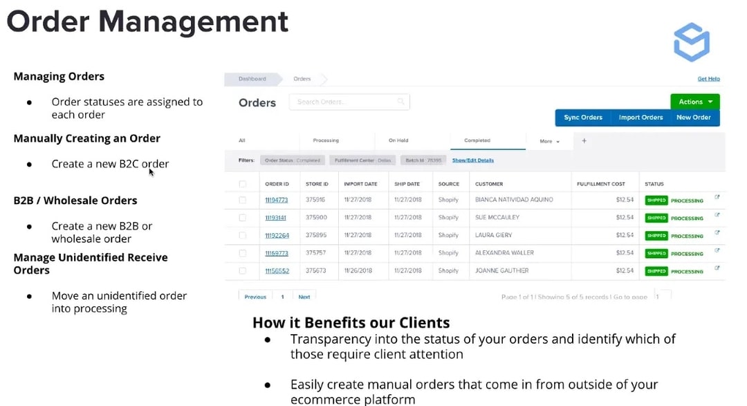This screenshot has height=406, width=747.
Task: Click the search magnifier icon in Search Orders
Action: pos(401,102)
